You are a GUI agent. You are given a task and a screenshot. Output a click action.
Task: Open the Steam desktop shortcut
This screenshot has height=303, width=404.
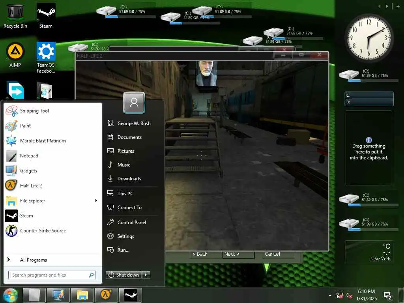click(x=46, y=15)
